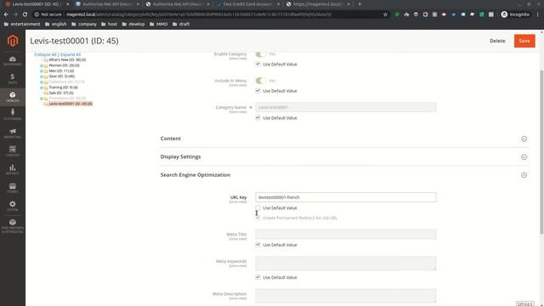Click the Collapse All link

point(45,54)
